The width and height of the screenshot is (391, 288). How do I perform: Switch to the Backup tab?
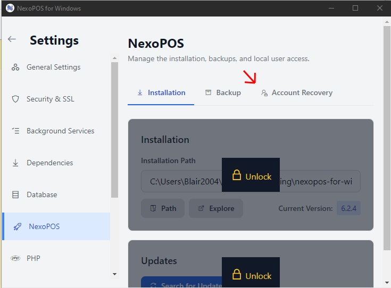223,92
